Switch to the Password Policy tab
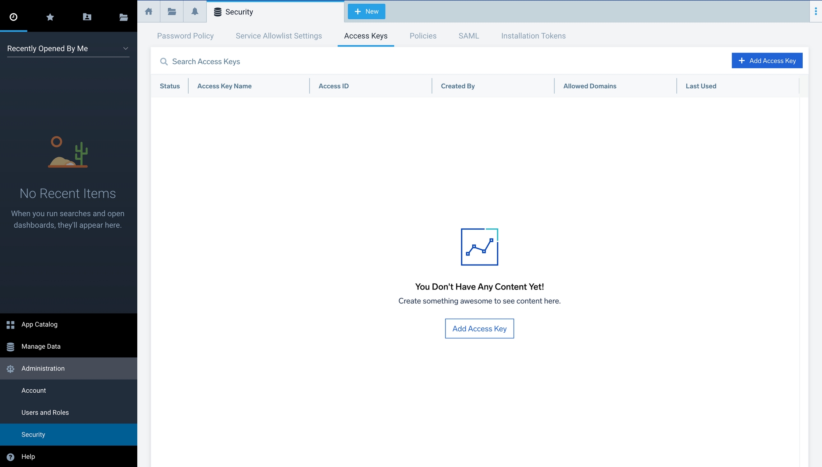822x467 pixels. pyautogui.click(x=185, y=36)
